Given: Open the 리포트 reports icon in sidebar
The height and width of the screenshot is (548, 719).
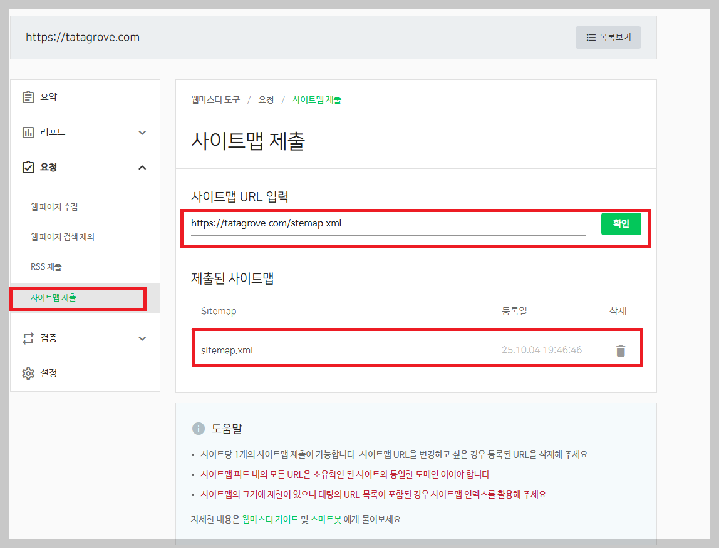Looking at the screenshot, I should [x=29, y=132].
